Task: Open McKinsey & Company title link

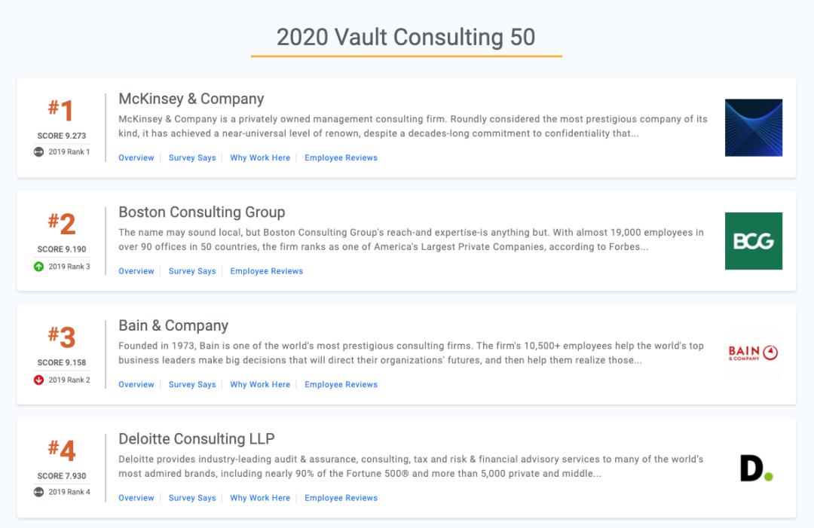Action: (191, 99)
